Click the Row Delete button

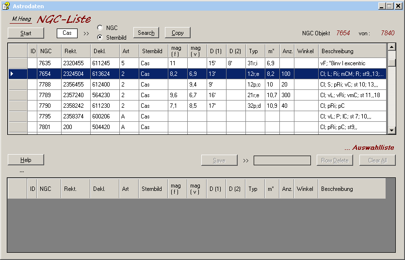click(335, 160)
